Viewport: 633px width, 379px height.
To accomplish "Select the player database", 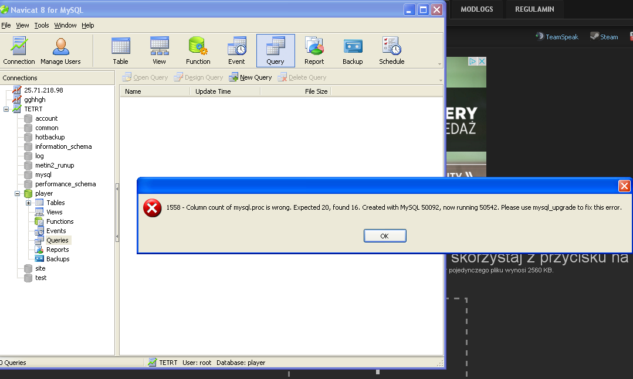I will pyautogui.click(x=44, y=193).
